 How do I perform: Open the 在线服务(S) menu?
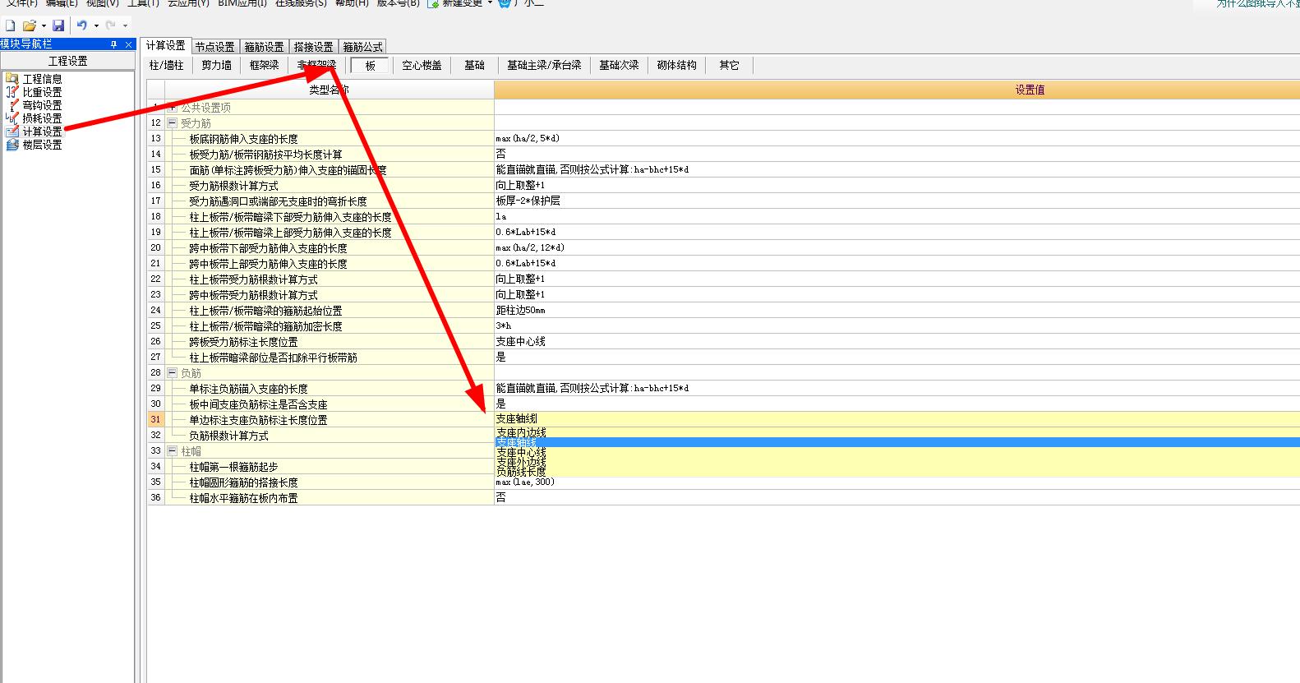301,3
